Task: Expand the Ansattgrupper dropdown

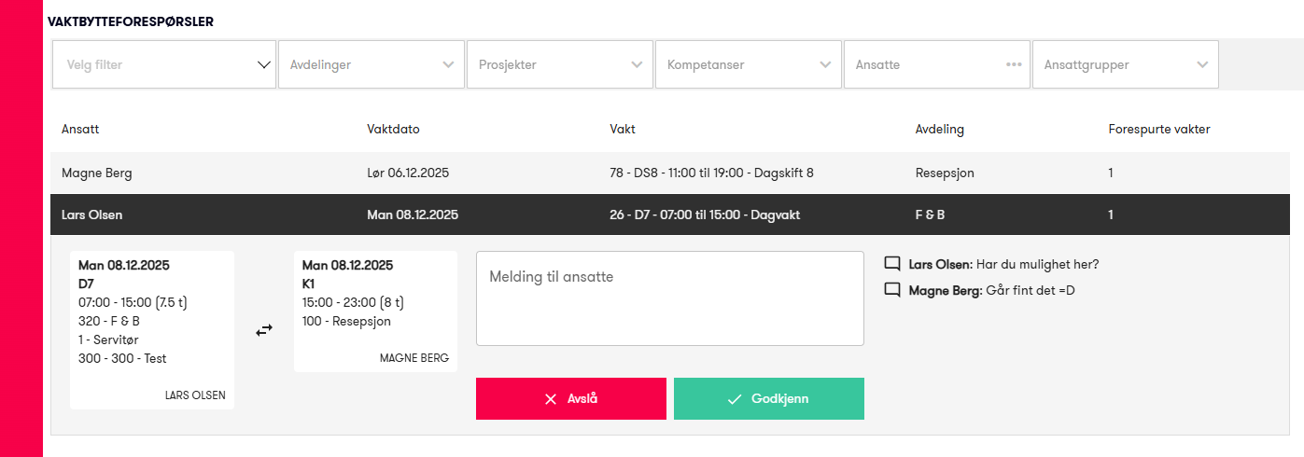Action: pos(1126,64)
